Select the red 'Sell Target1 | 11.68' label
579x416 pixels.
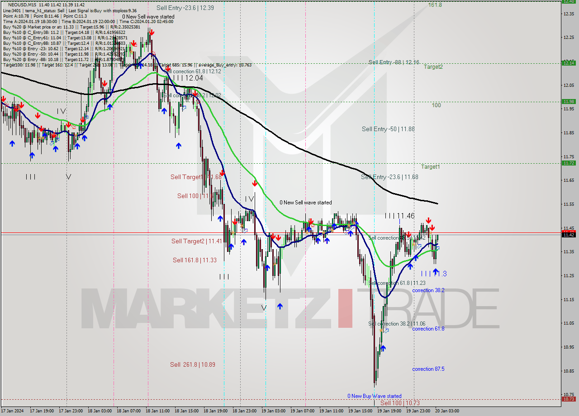pyautogui.click(x=196, y=177)
